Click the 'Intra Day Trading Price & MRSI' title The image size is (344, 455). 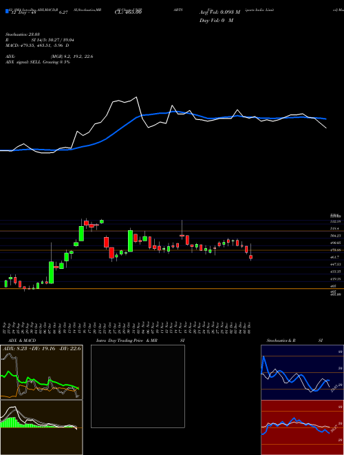[x=140, y=341]
